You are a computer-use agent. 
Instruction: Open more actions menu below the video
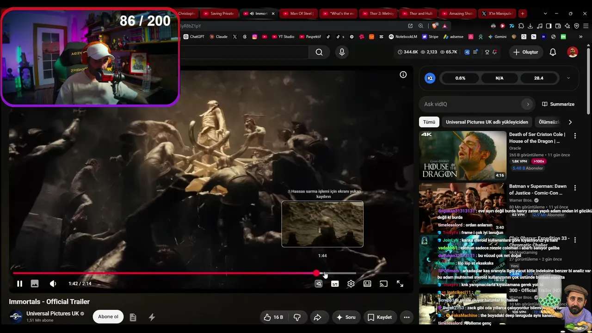(407, 317)
